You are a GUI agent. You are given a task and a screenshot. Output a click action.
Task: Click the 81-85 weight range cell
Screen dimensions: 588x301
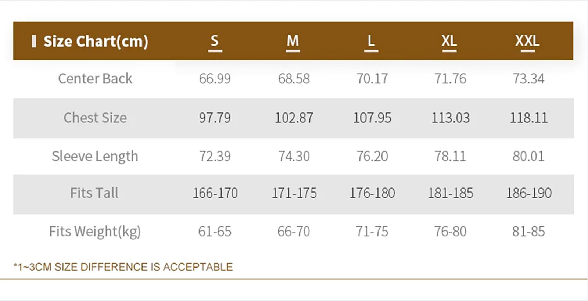coord(528,232)
